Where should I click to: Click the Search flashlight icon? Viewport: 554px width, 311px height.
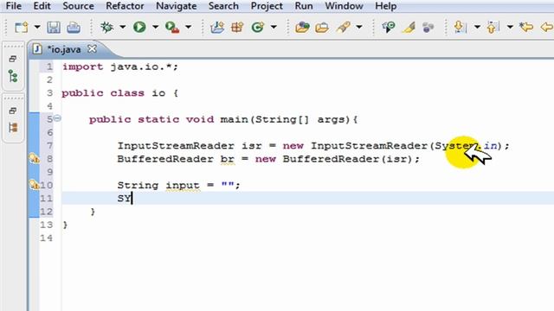pos(343,27)
